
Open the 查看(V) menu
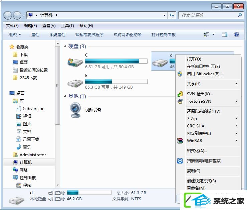49,25
